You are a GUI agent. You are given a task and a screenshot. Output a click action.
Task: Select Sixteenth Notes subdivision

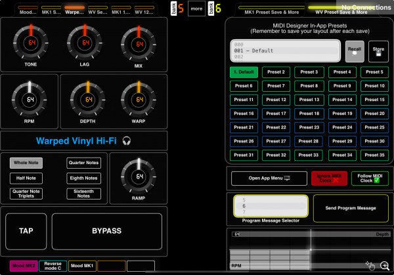pyautogui.click(x=83, y=194)
